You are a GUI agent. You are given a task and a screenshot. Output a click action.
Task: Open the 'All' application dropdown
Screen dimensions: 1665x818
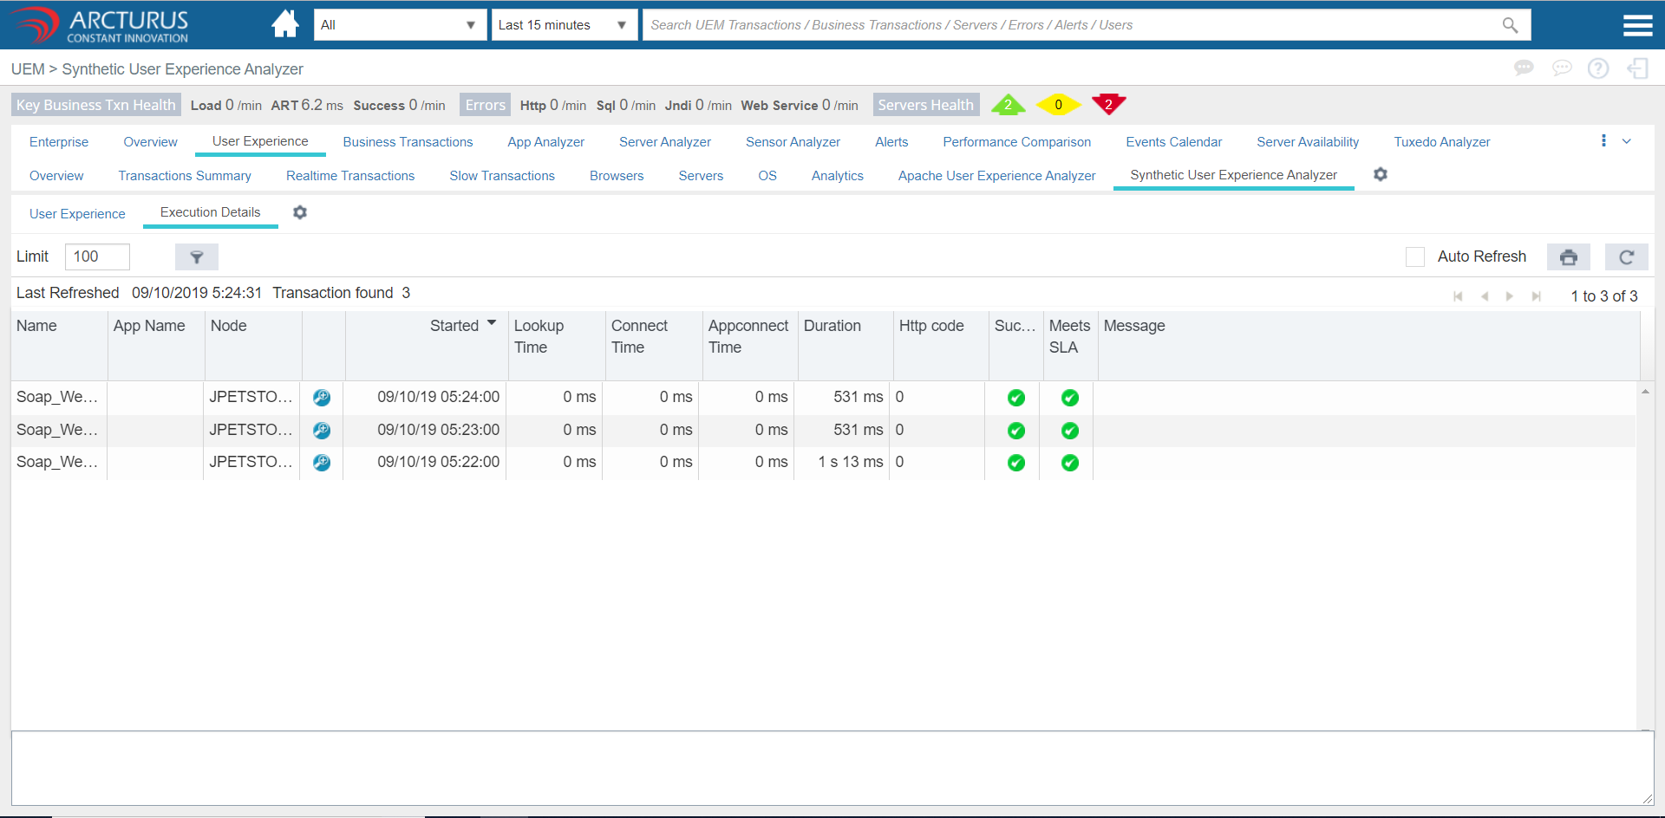coord(398,25)
